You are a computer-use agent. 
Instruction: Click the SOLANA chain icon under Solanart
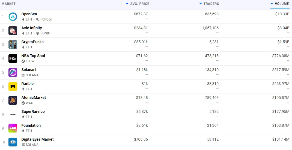click(23, 75)
